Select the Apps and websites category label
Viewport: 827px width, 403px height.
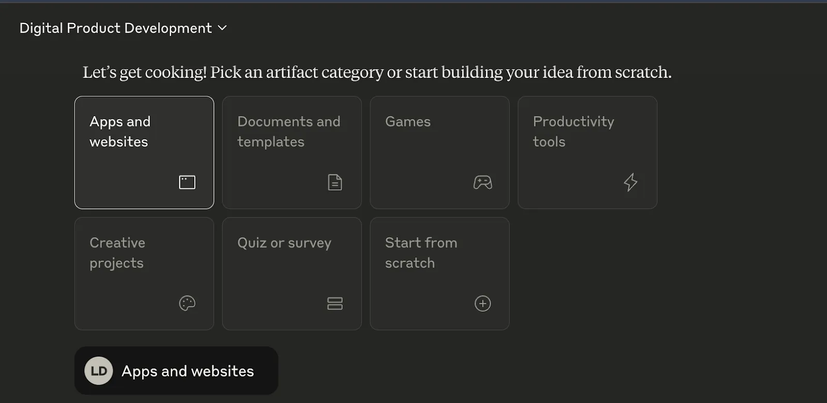pyautogui.click(x=120, y=132)
